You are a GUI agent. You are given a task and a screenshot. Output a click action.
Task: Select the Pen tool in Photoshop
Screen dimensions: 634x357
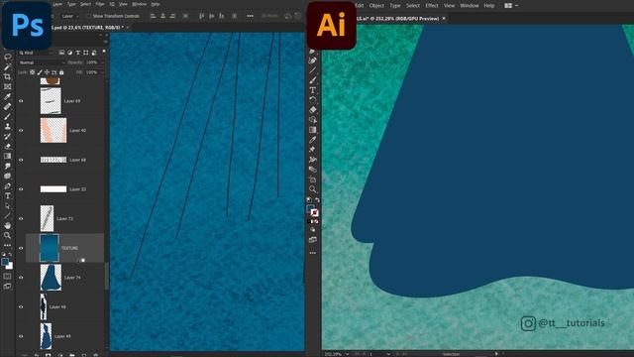click(x=7, y=186)
